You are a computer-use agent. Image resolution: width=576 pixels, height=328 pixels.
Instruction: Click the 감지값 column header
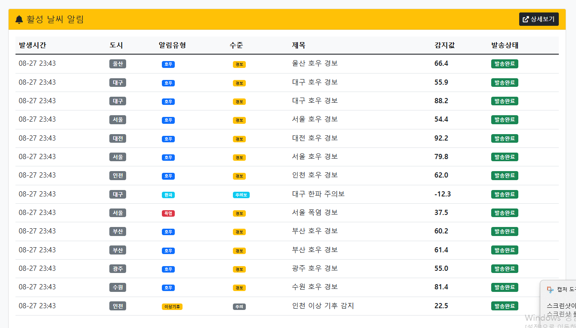point(445,45)
